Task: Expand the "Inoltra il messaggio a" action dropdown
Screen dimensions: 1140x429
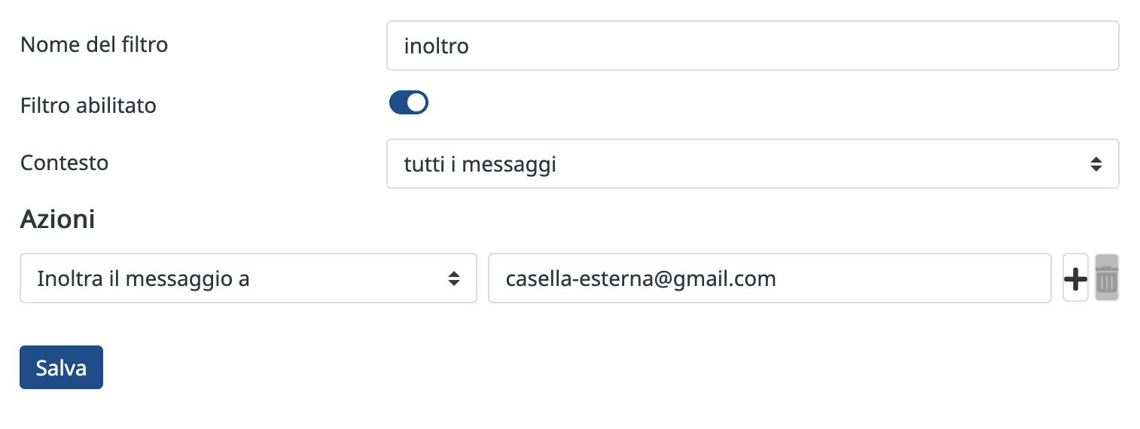Action: tap(248, 278)
